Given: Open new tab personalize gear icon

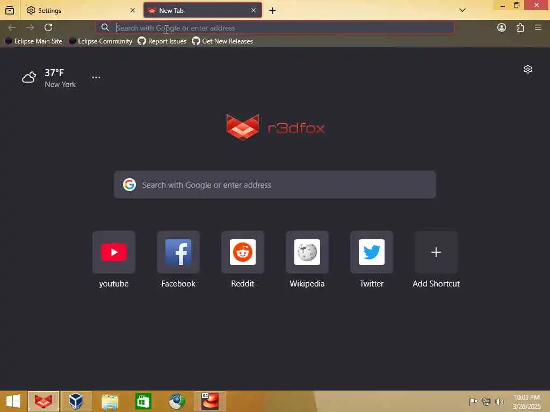Looking at the screenshot, I should 528,69.
